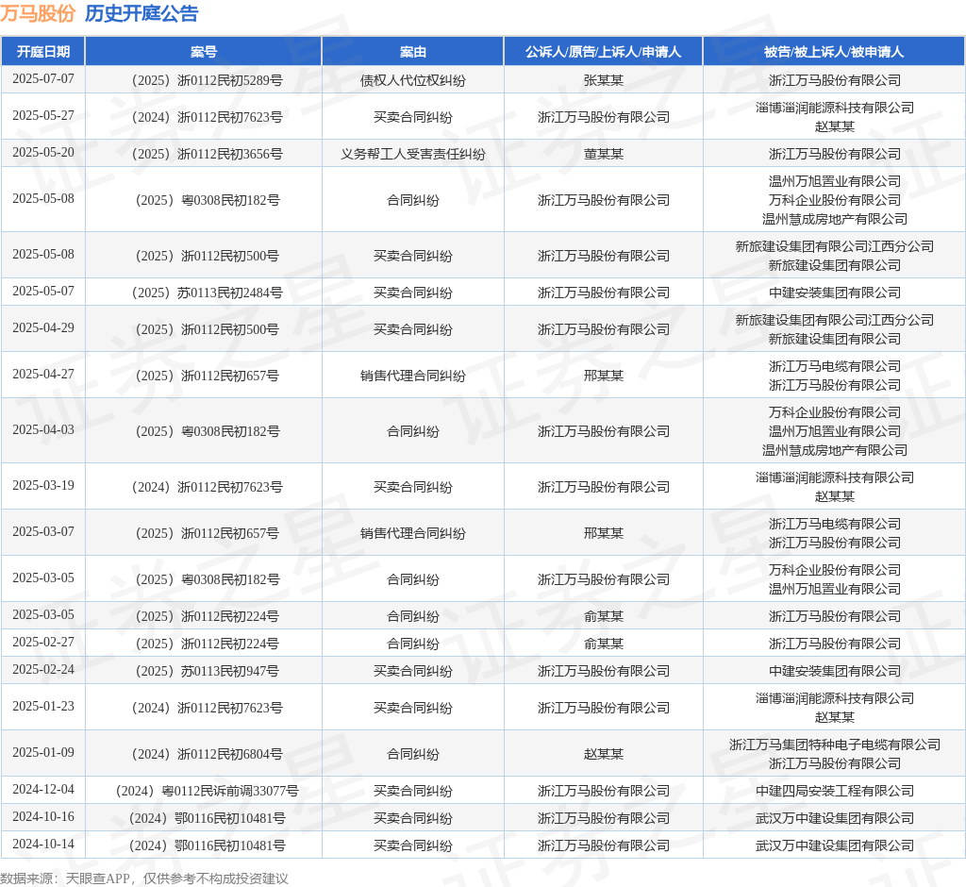Screen dimensions: 966x887
Task: Click the 开庭日期 column header
Action: click(43, 52)
